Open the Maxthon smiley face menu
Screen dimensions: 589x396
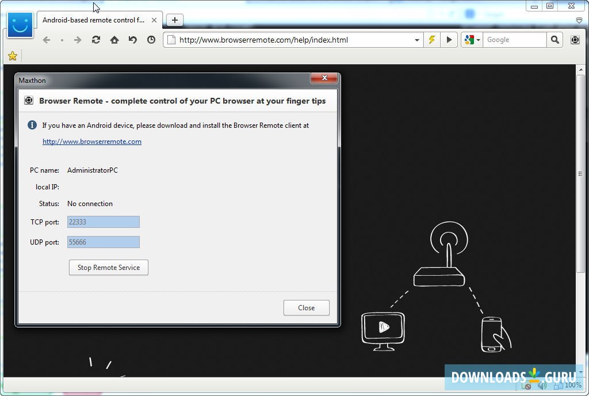pos(20,25)
